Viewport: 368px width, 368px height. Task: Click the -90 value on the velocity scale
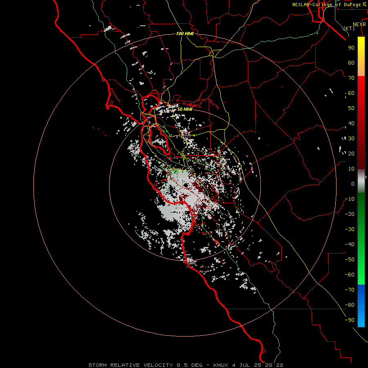point(350,320)
